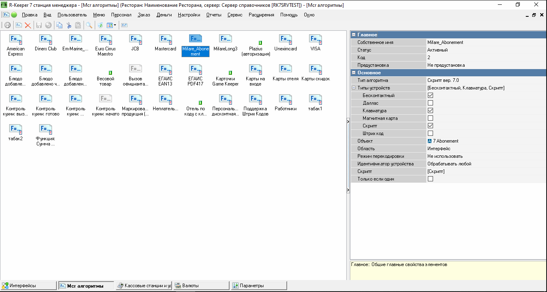Select the JCB algorithm icon

136,39
